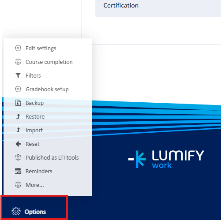Choose Course completion from the menu
The height and width of the screenshot is (220, 221).
point(49,62)
